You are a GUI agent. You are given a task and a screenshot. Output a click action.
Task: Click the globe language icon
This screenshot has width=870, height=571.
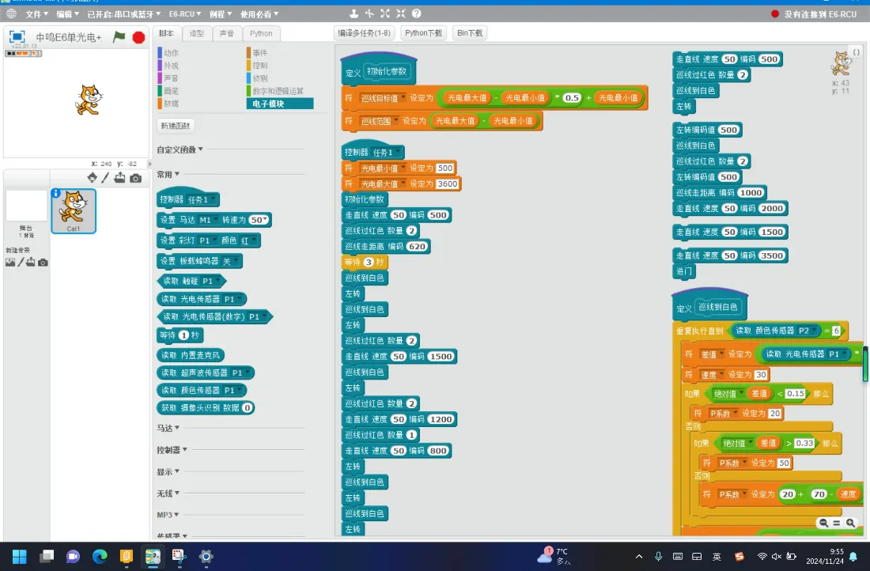11,13
